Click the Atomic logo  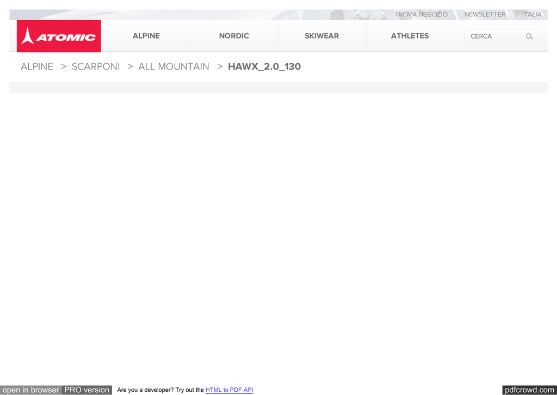[x=59, y=36]
